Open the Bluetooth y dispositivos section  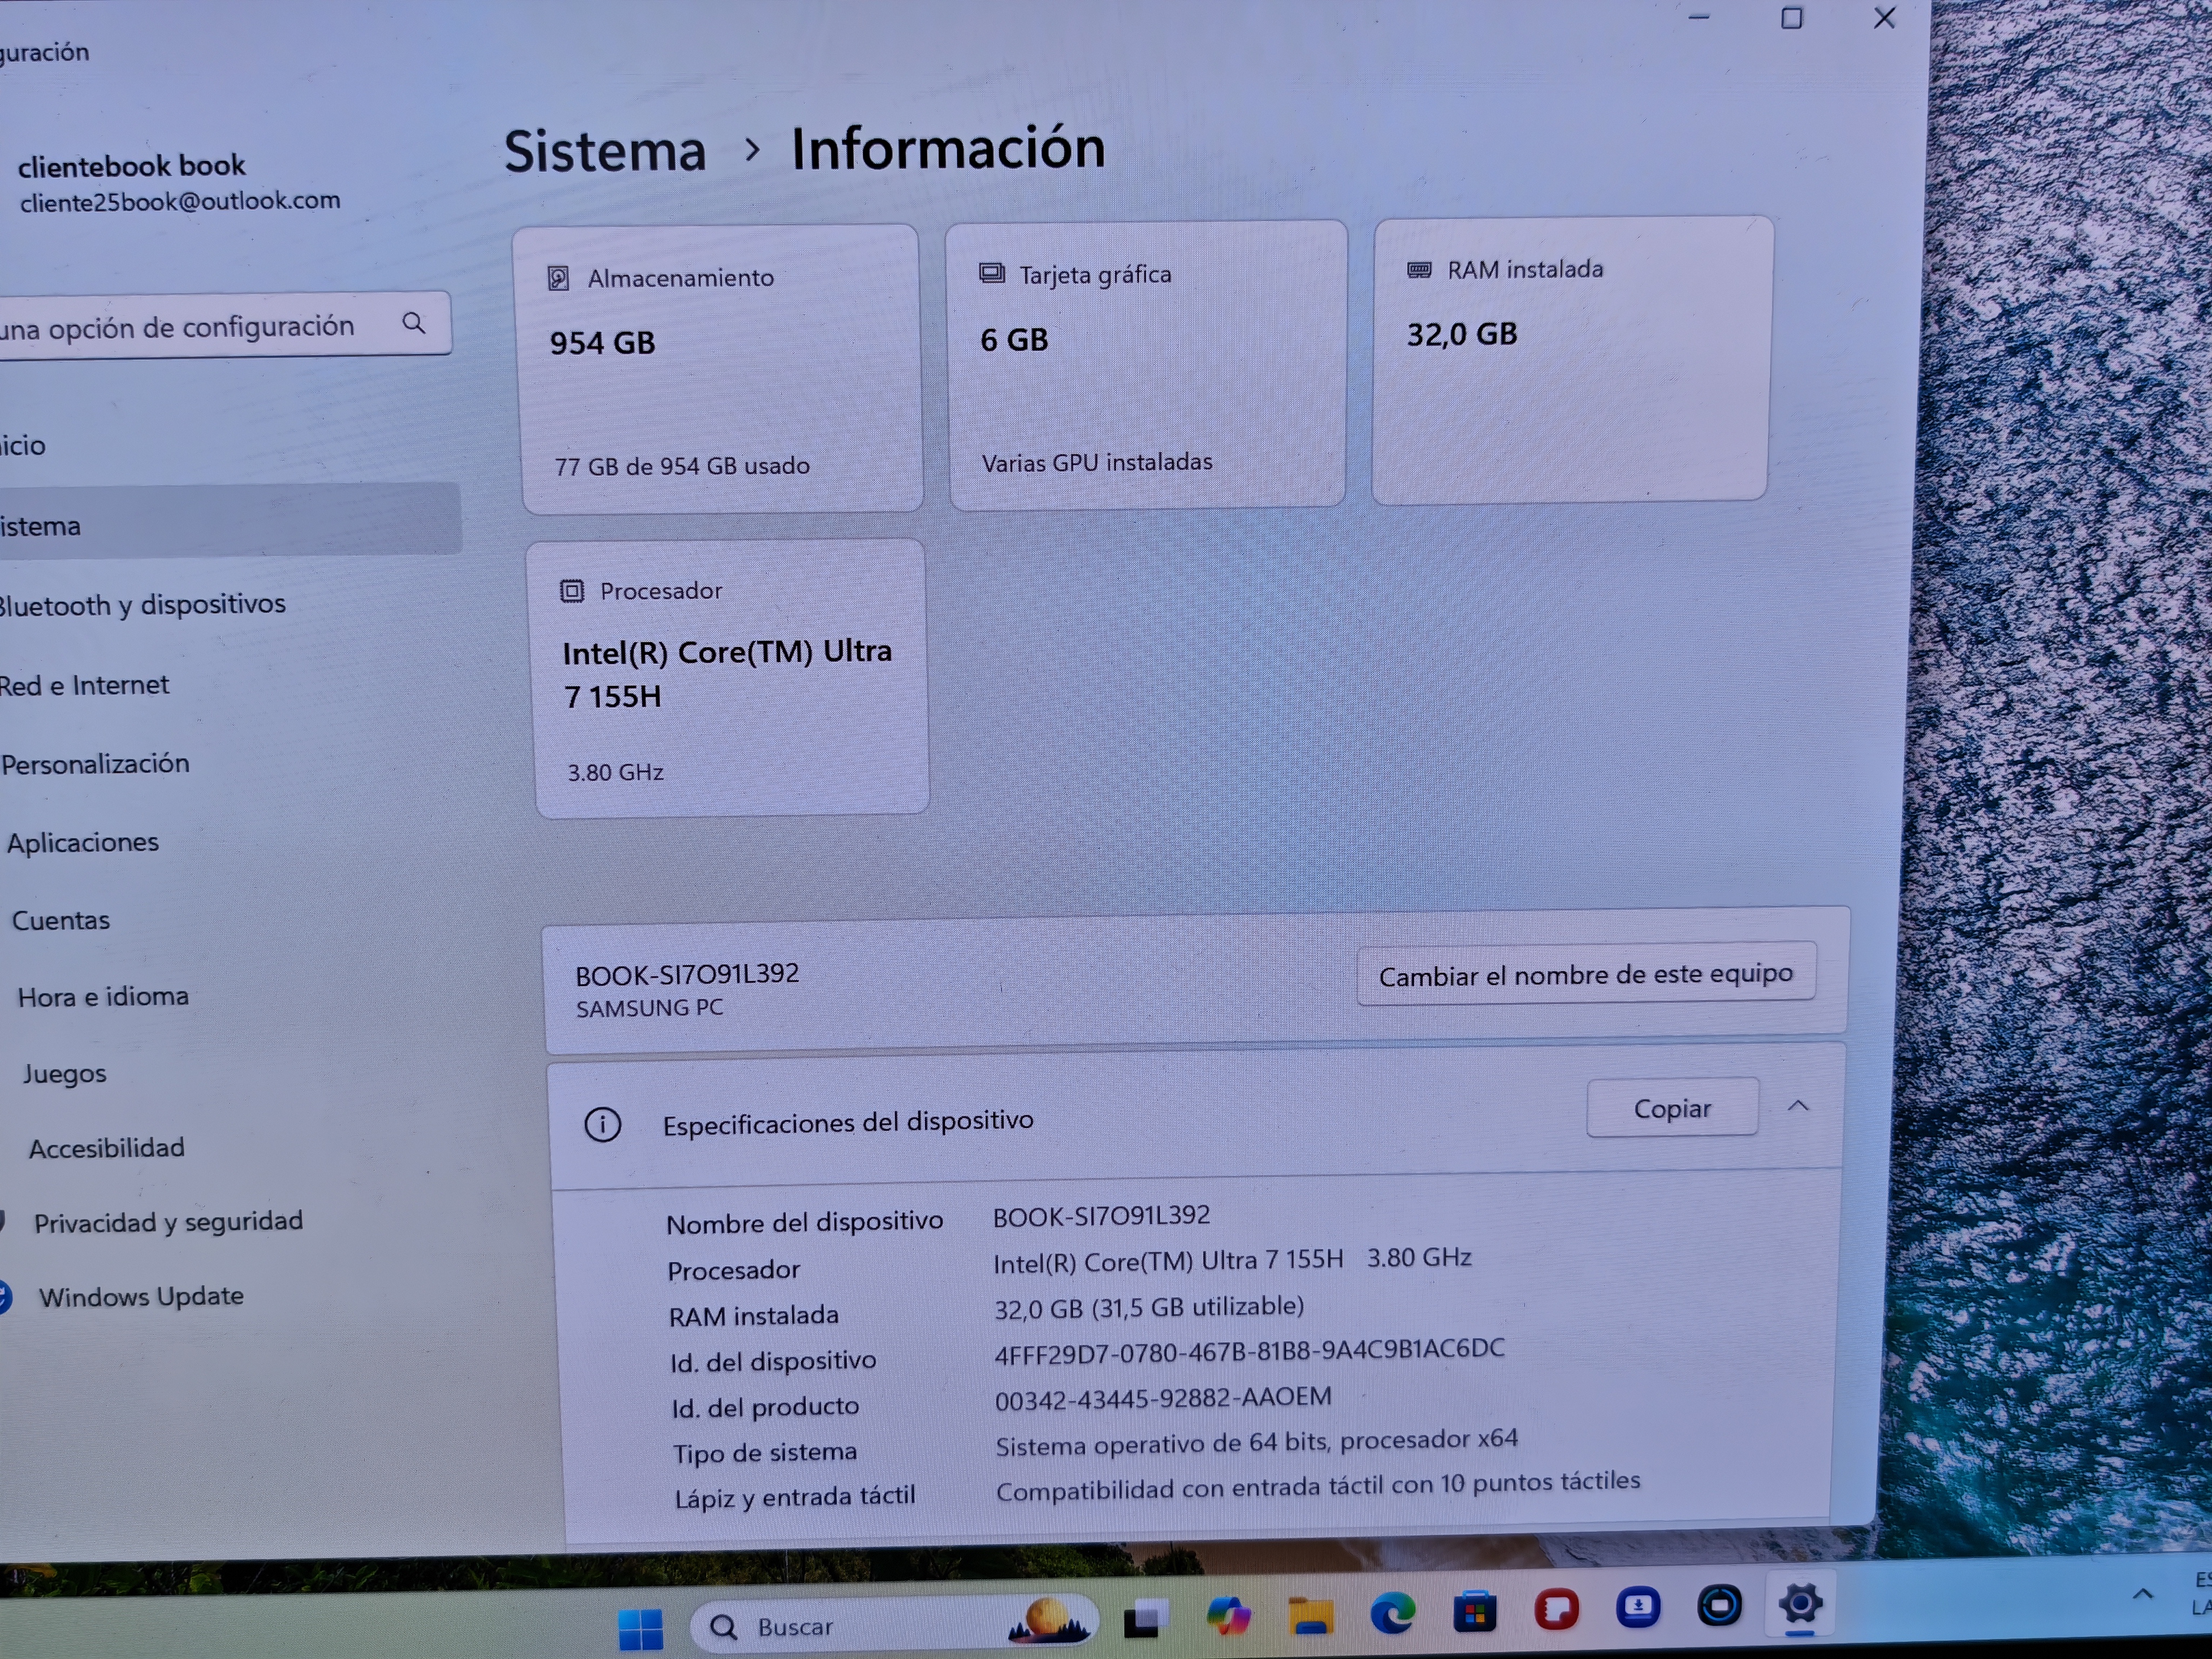click(x=142, y=604)
